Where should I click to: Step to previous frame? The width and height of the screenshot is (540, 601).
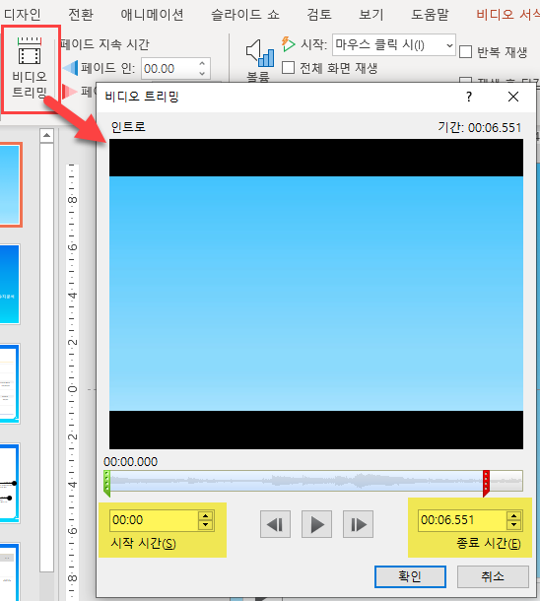(x=275, y=524)
